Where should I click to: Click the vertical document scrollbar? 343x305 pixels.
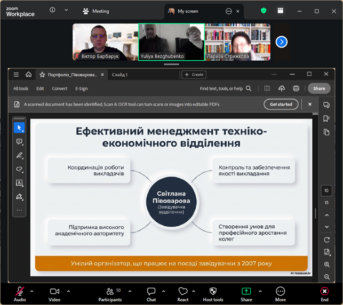coord(315,213)
